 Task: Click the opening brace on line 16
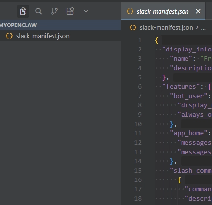(179, 180)
